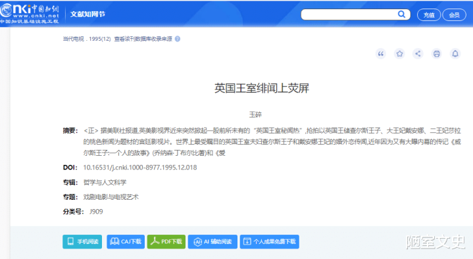The width and height of the screenshot is (473, 259).
Task: Download article via PDF下载 button
Action: (x=166, y=241)
